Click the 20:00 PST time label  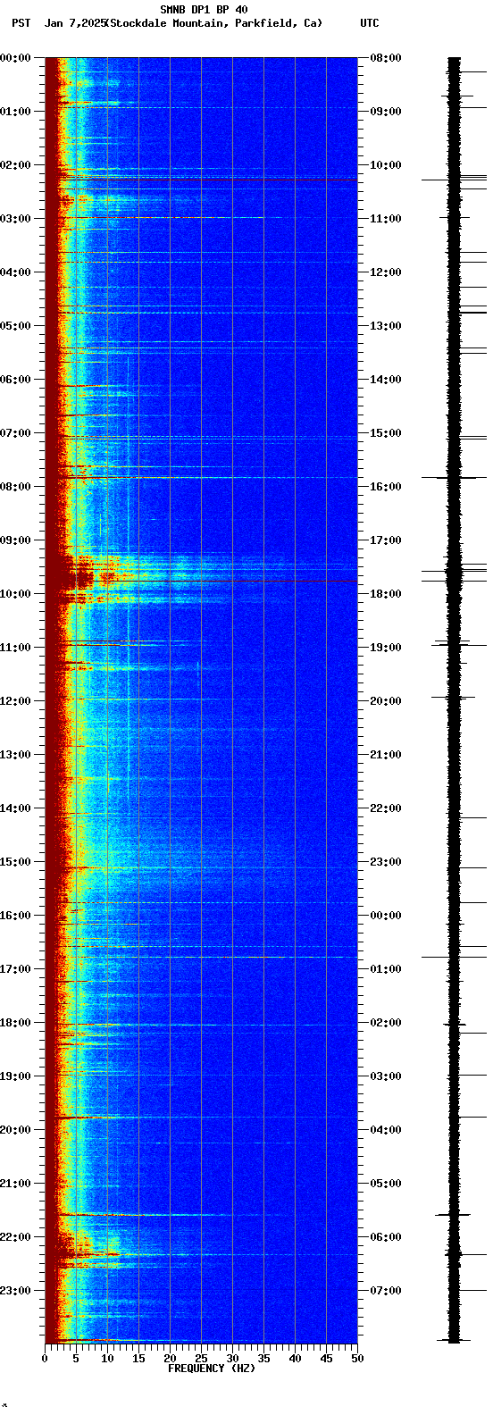point(15,1130)
